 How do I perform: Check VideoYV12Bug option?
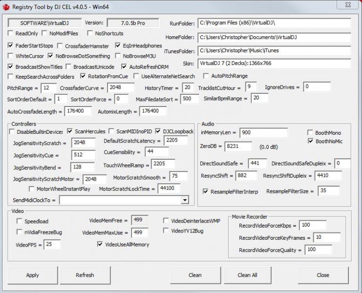pos(166,230)
